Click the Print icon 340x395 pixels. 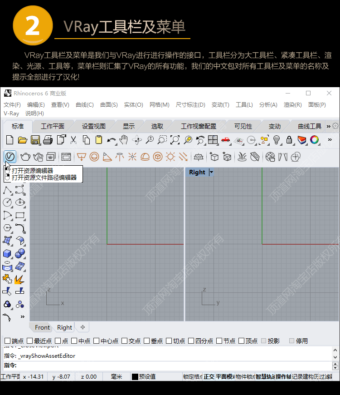click(48, 140)
